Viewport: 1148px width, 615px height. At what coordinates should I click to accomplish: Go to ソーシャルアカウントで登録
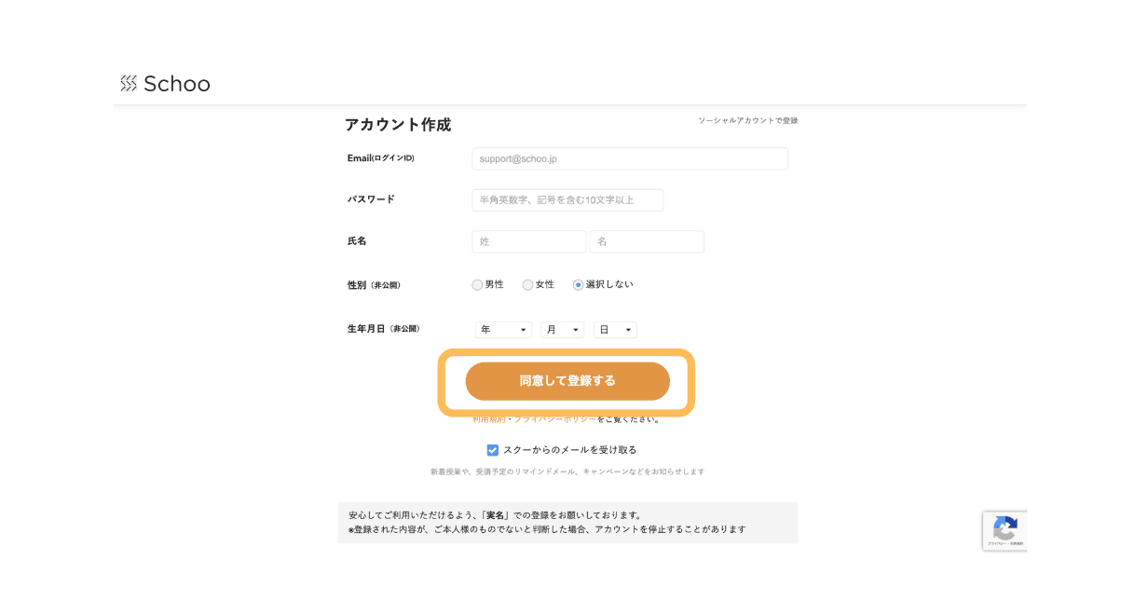coord(747,121)
